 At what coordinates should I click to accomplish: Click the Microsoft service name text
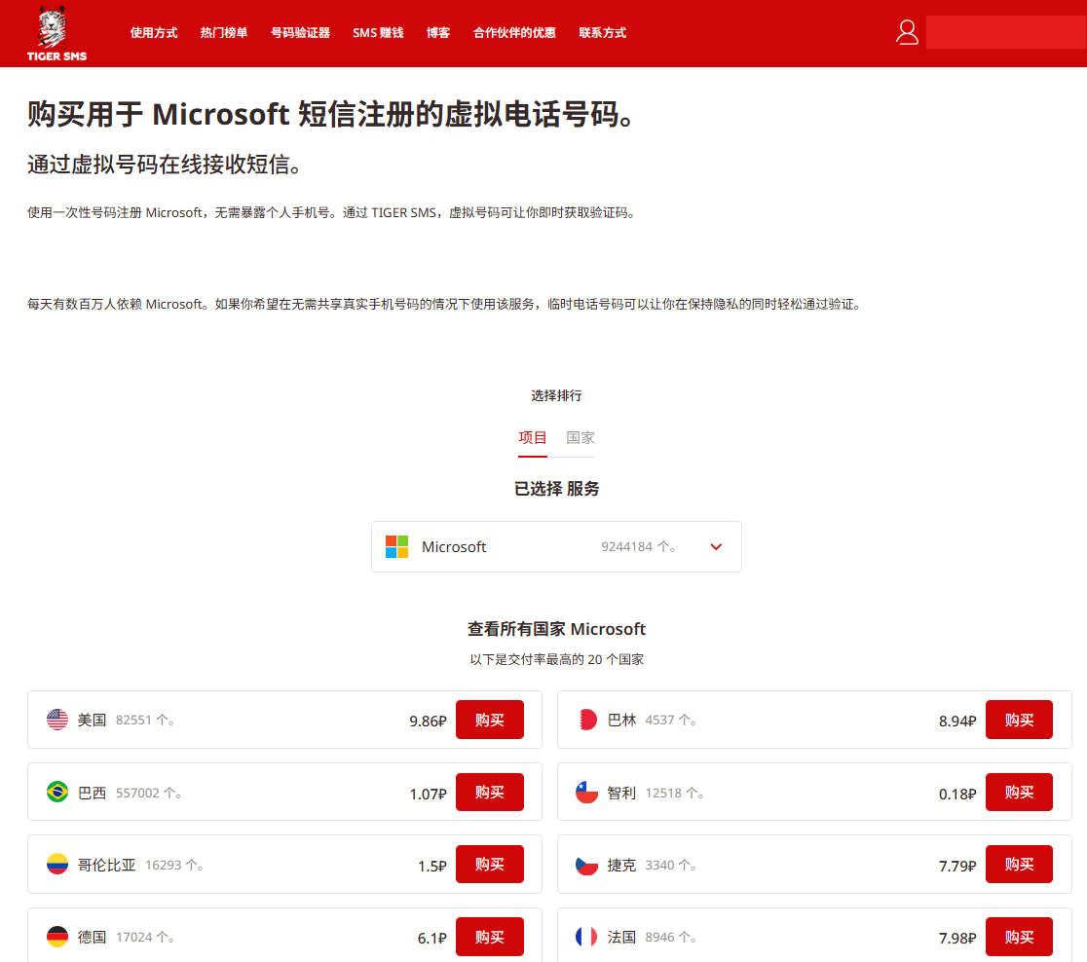click(453, 547)
